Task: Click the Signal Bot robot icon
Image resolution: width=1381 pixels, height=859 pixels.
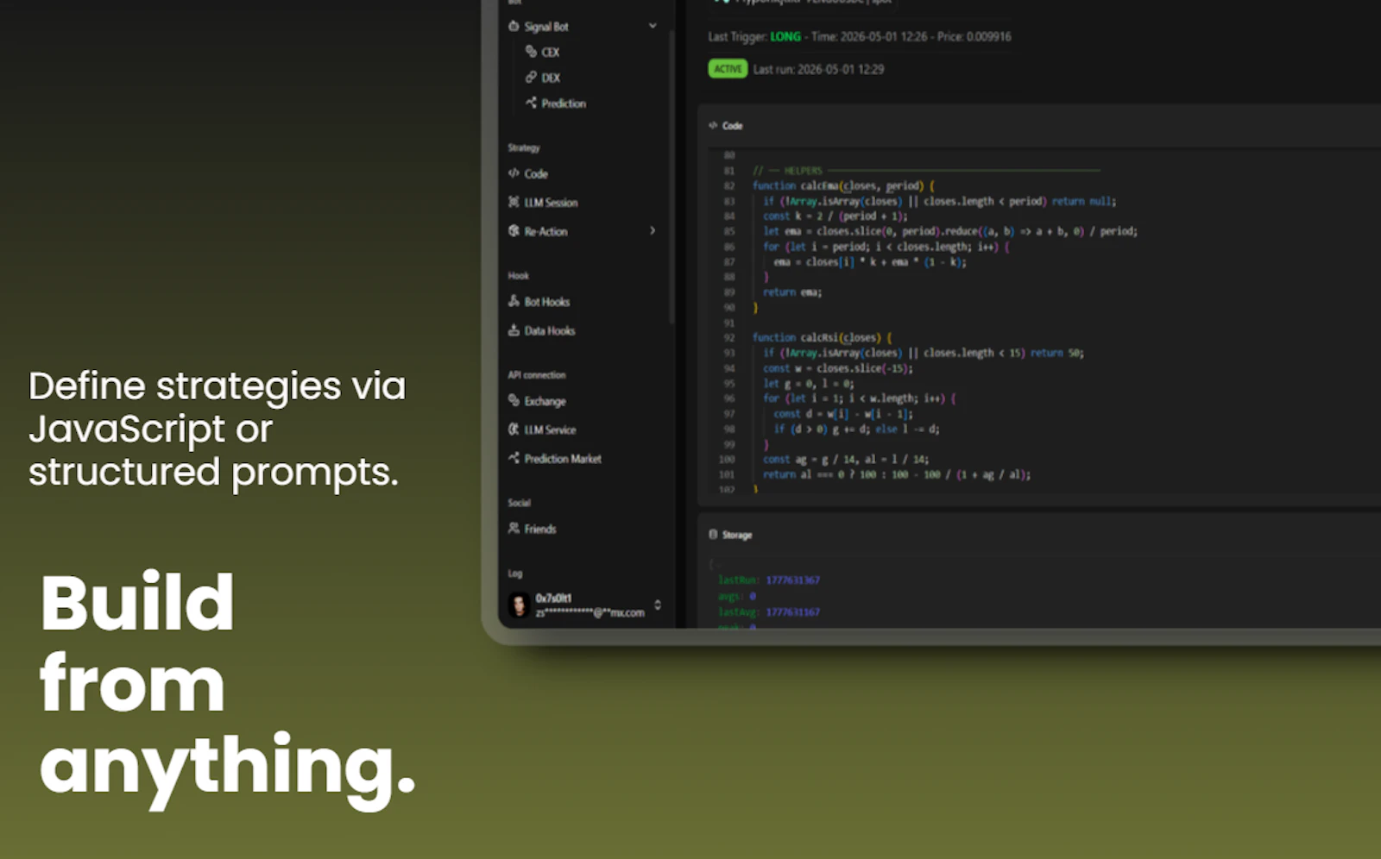Action: [514, 26]
